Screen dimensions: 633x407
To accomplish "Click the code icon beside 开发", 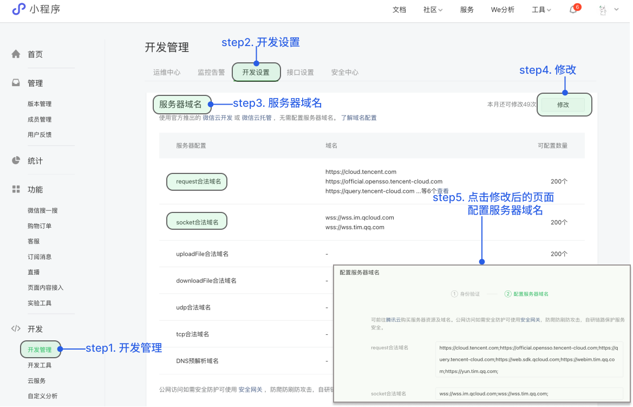I will click(16, 328).
